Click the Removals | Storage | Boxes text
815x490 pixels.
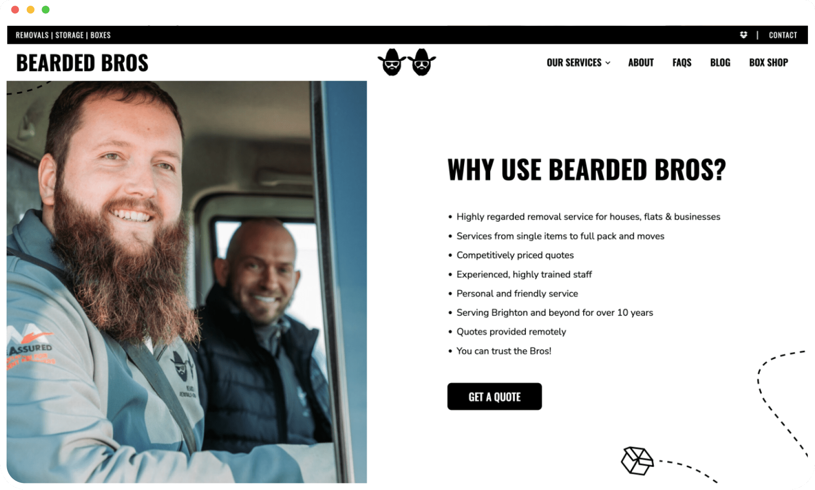point(63,35)
